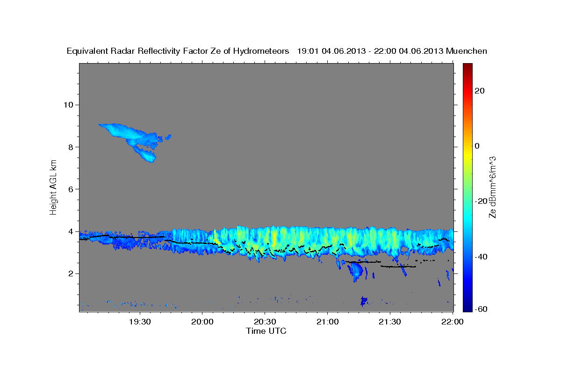
Task: Click the 19:30 time tick label
Action: point(140,322)
